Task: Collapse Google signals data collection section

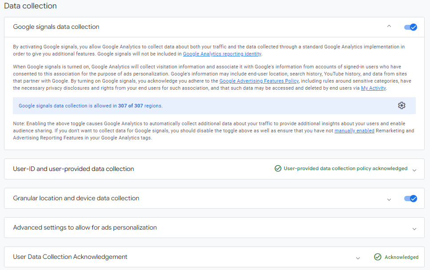Action: coord(389,26)
